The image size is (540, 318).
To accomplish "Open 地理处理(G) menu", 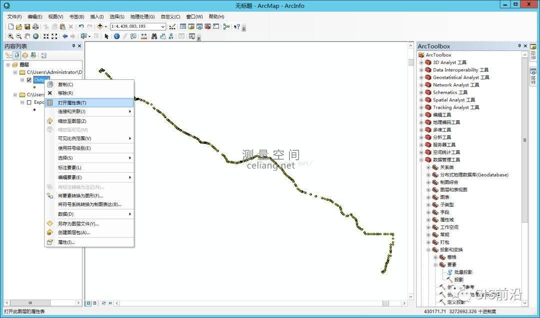I will (142, 16).
